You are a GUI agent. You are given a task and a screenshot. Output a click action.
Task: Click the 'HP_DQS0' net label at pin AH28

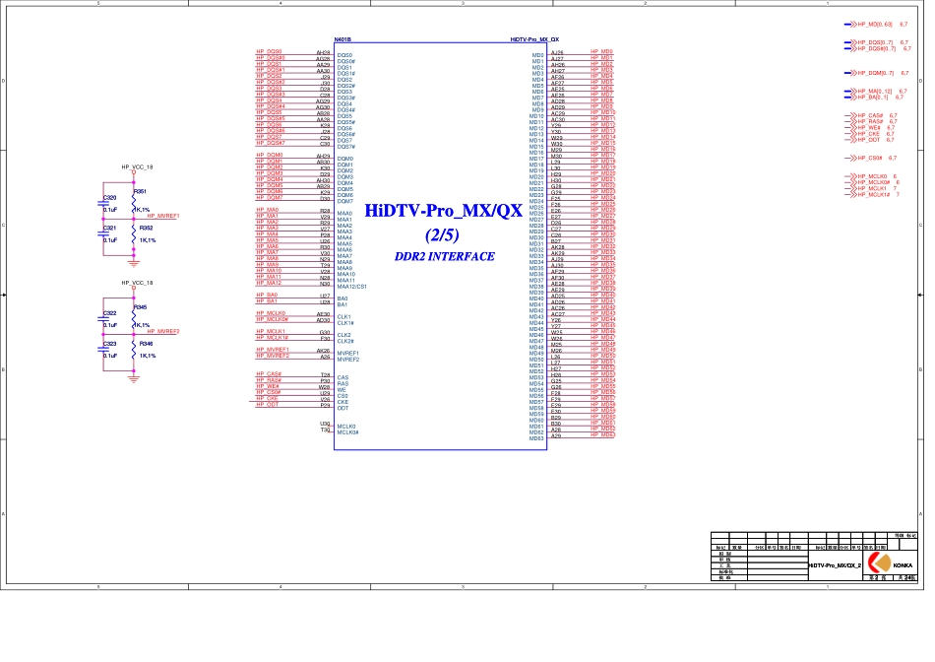click(x=269, y=52)
